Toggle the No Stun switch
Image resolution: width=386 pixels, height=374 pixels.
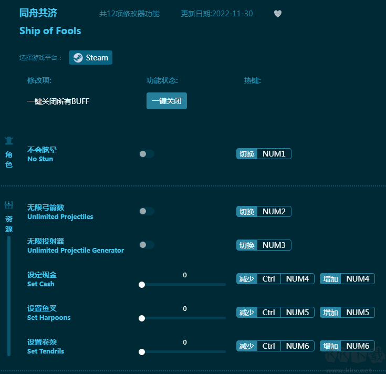147,154
